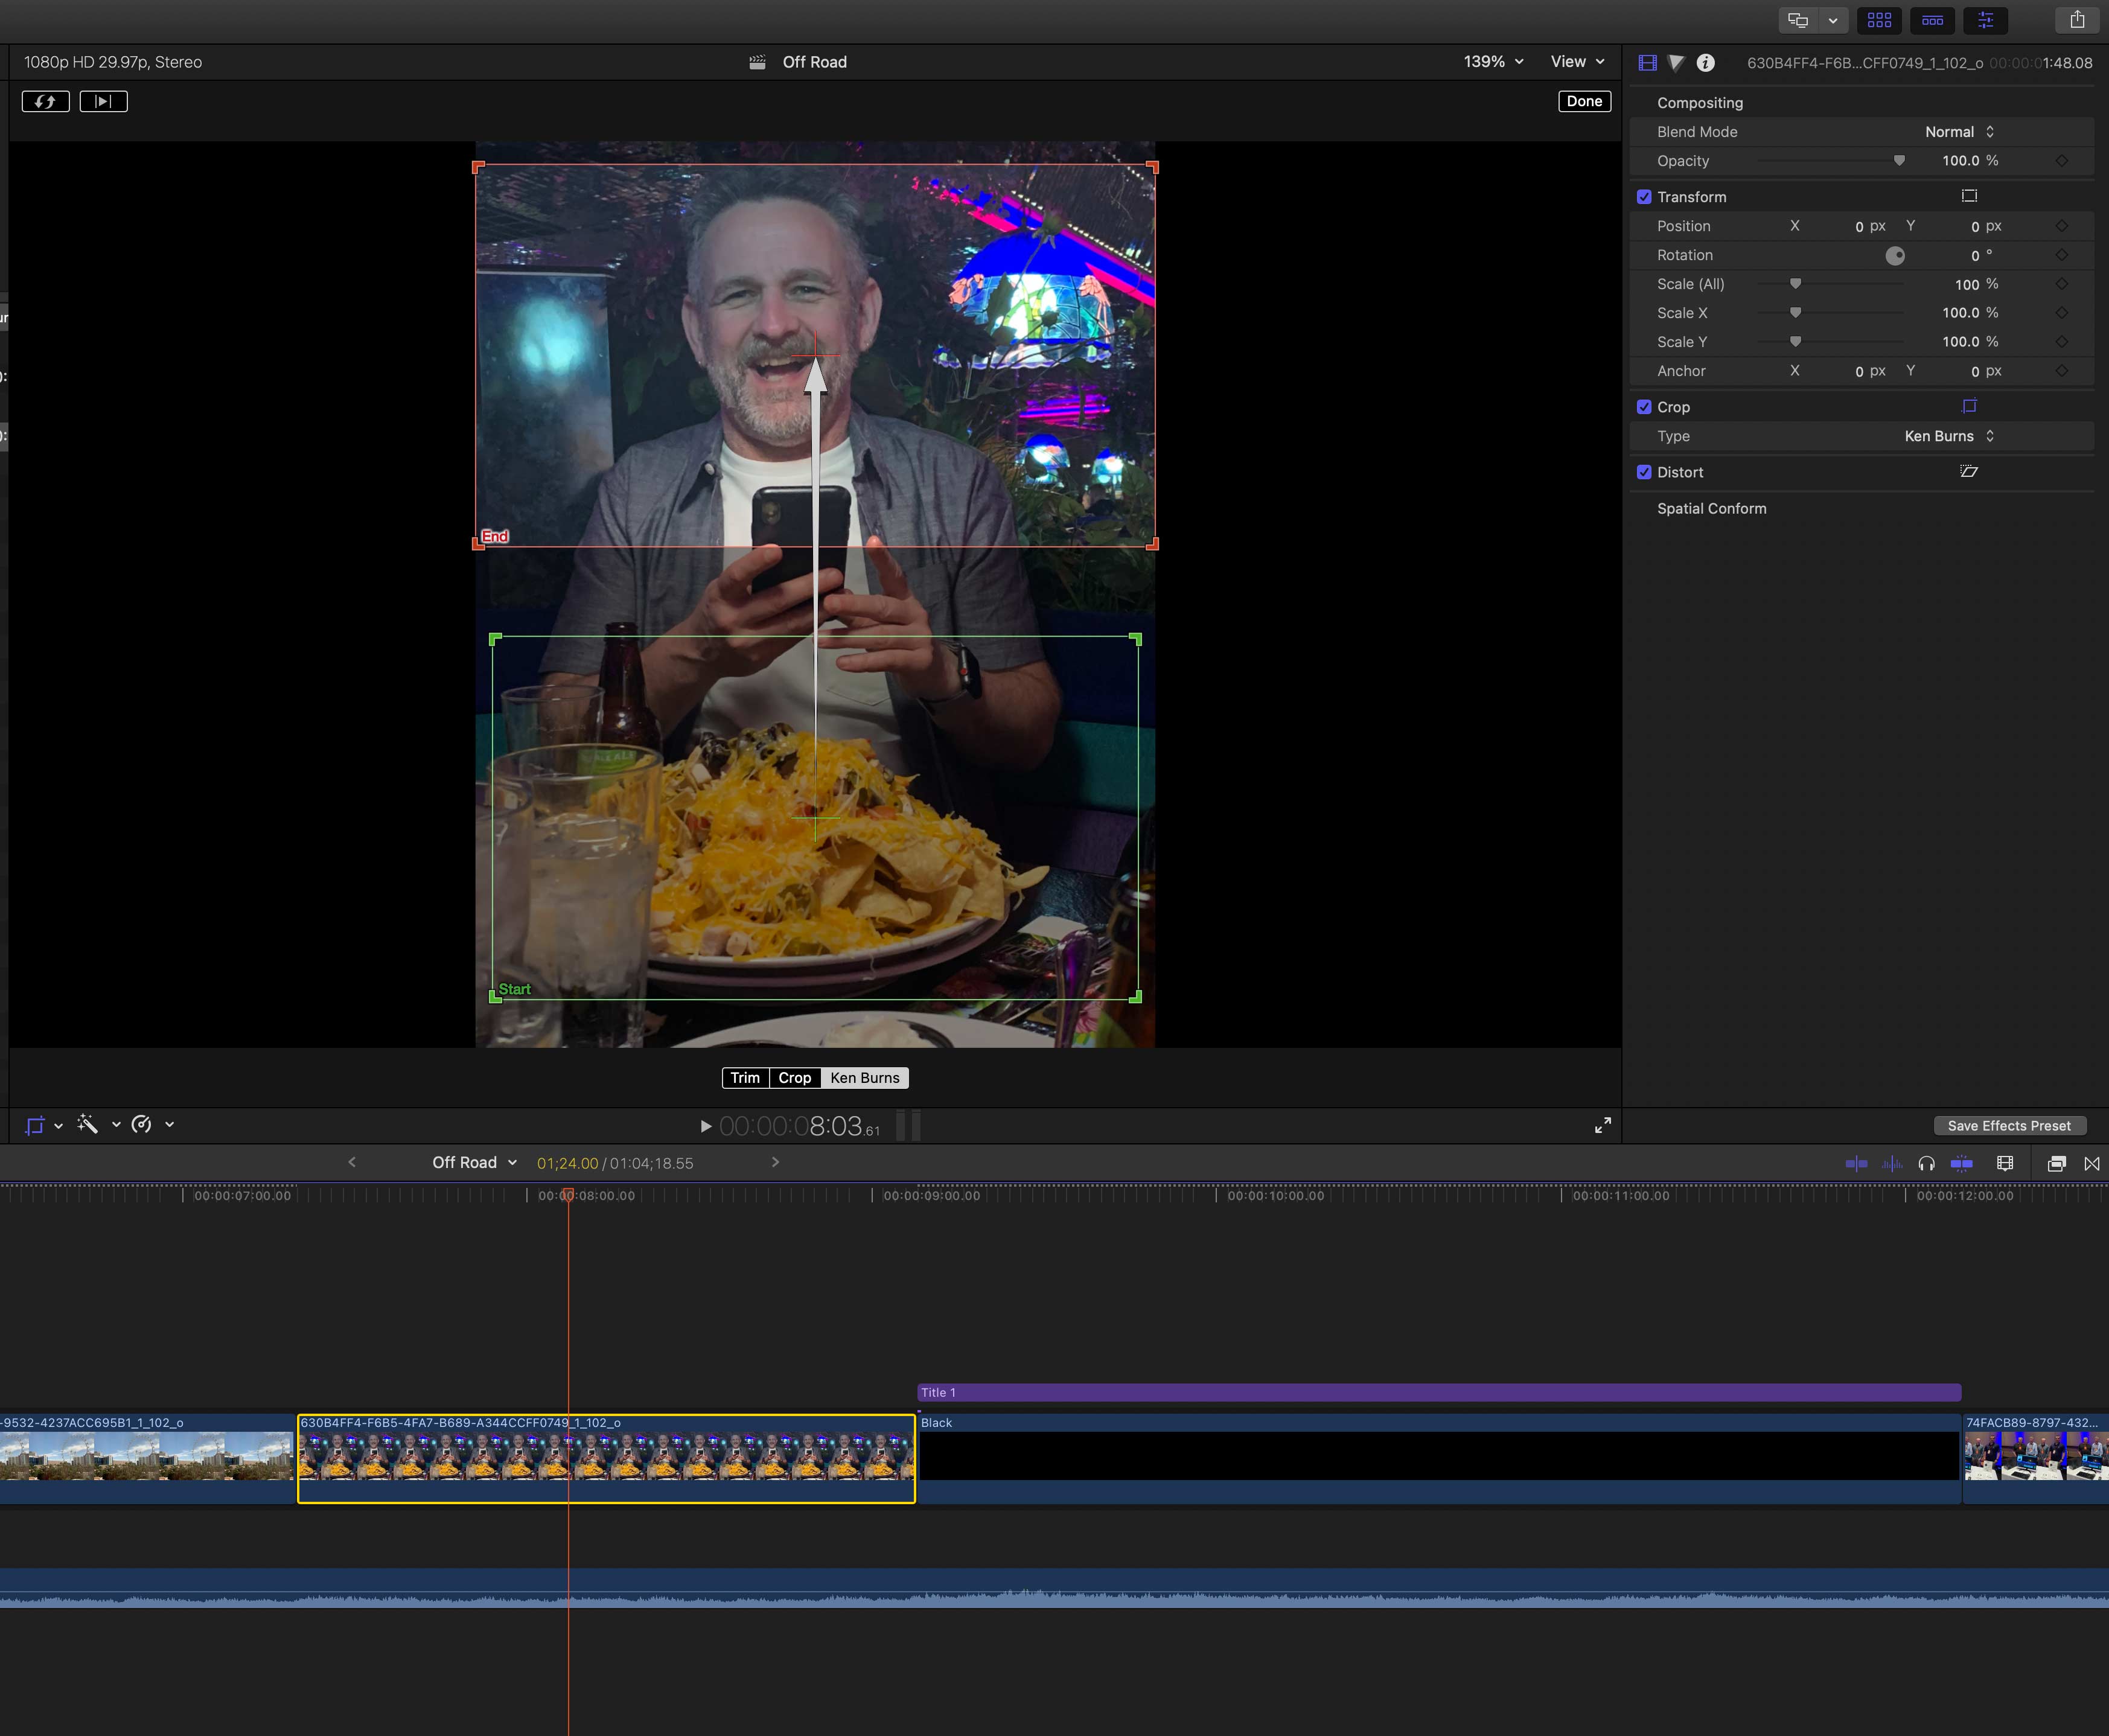This screenshot has width=2109, height=1736.
Task: Open the effects browser icon
Action: tap(2056, 1163)
